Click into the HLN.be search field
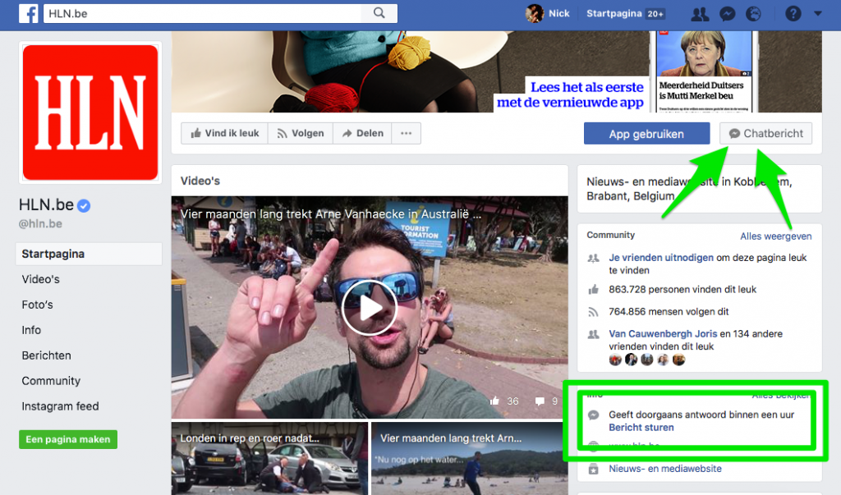Viewport: 841px width, 495px height. coord(204,13)
